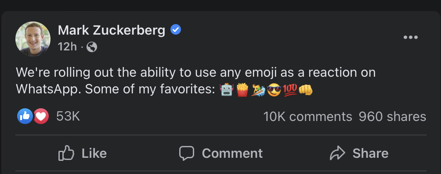441x174 pixels.
Task: Click the red 100 emoji
Action: point(290,90)
